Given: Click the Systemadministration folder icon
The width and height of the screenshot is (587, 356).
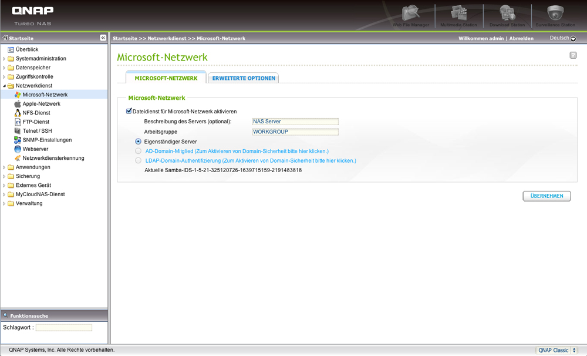Looking at the screenshot, I should coord(11,59).
